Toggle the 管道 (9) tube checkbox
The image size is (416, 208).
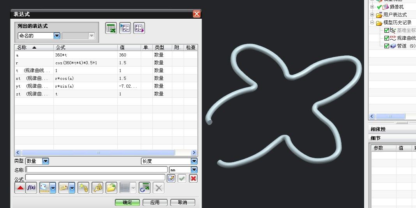(387, 46)
